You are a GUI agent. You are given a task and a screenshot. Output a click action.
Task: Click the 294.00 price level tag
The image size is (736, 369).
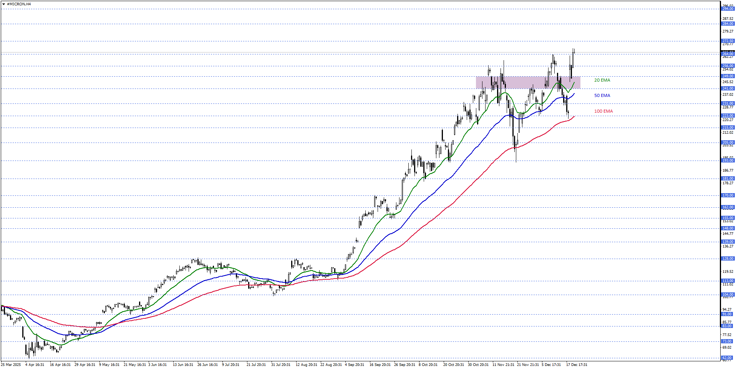(727, 8)
